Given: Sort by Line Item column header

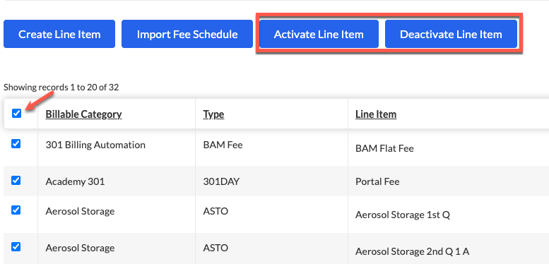Looking at the screenshot, I should 376,114.
